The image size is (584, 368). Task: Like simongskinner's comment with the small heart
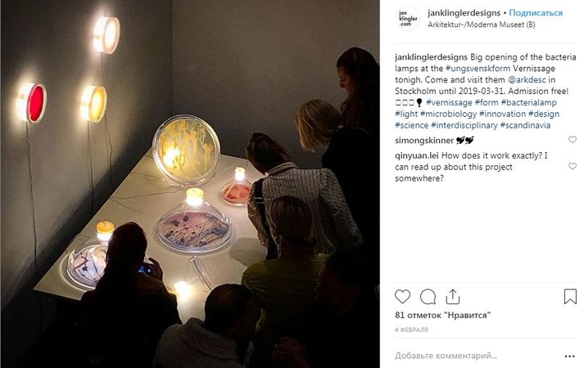click(572, 140)
